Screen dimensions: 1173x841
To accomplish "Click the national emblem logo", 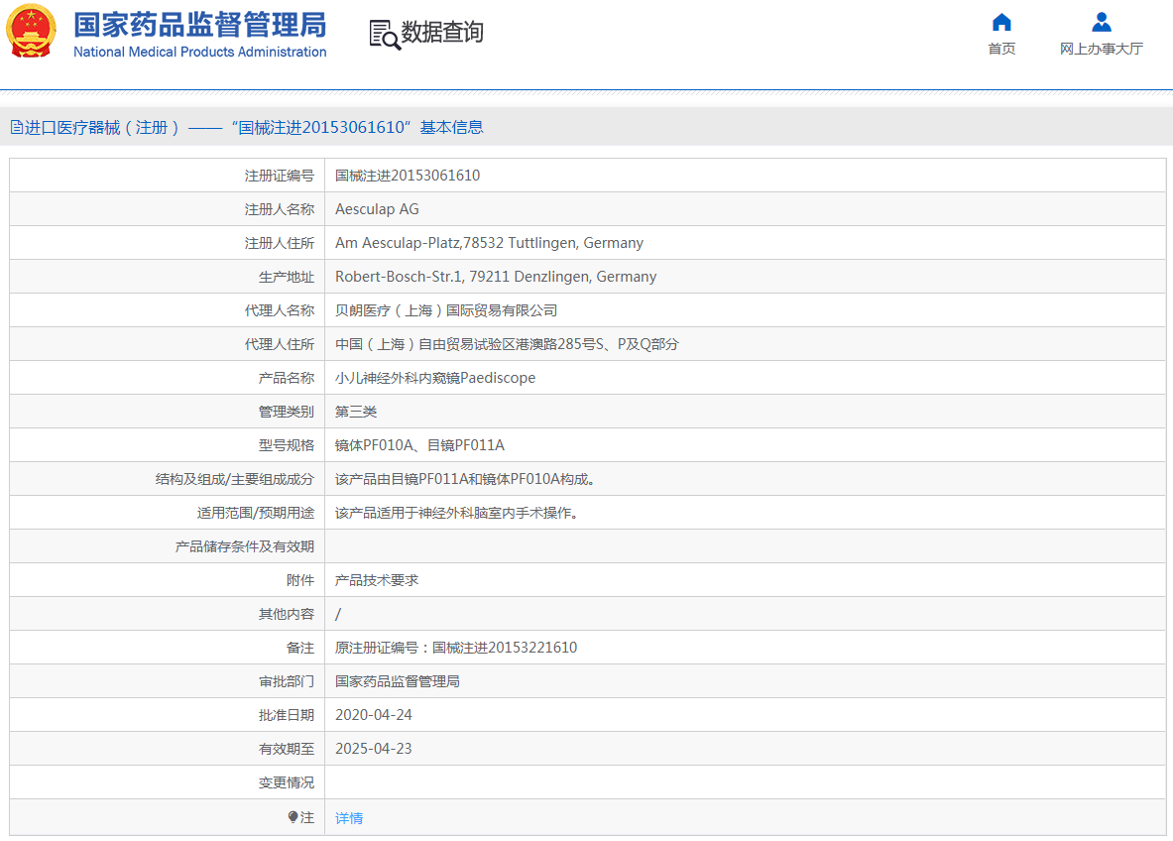I will [x=31, y=32].
